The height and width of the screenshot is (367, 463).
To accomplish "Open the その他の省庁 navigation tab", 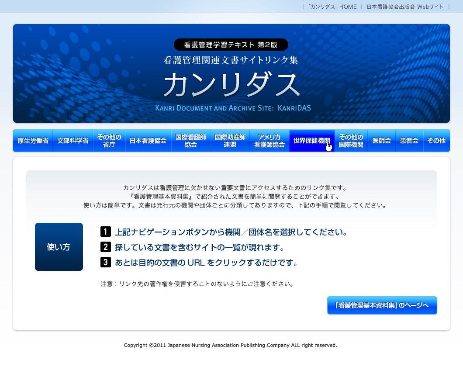I will [109, 141].
